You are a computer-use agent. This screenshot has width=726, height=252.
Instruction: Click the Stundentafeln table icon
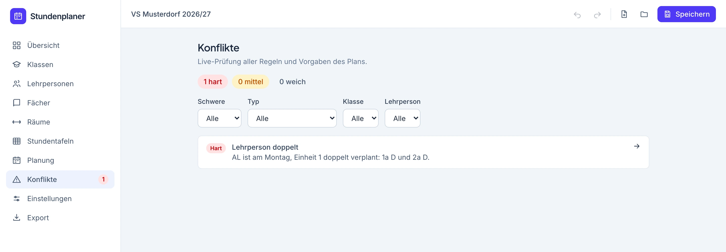(x=17, y=141)
